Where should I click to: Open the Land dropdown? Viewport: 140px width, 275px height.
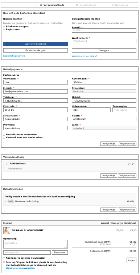pyautogui.click(x=104, y=128)
